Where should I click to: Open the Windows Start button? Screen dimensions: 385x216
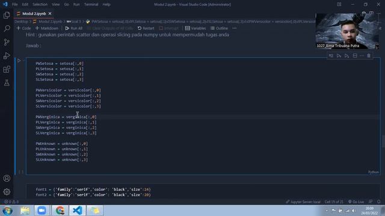point(7,211)
